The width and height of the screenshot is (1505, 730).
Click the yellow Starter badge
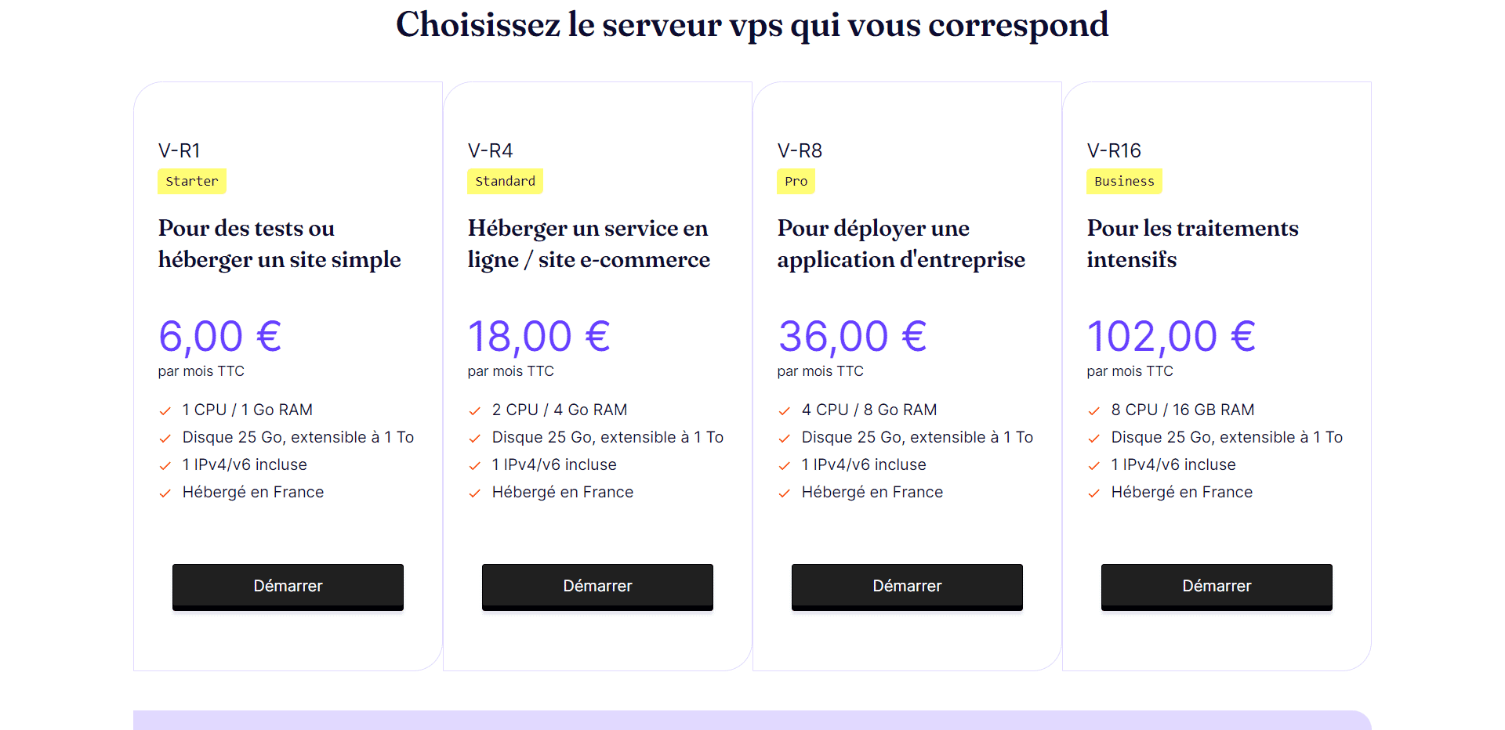click(x=192, y=181)
